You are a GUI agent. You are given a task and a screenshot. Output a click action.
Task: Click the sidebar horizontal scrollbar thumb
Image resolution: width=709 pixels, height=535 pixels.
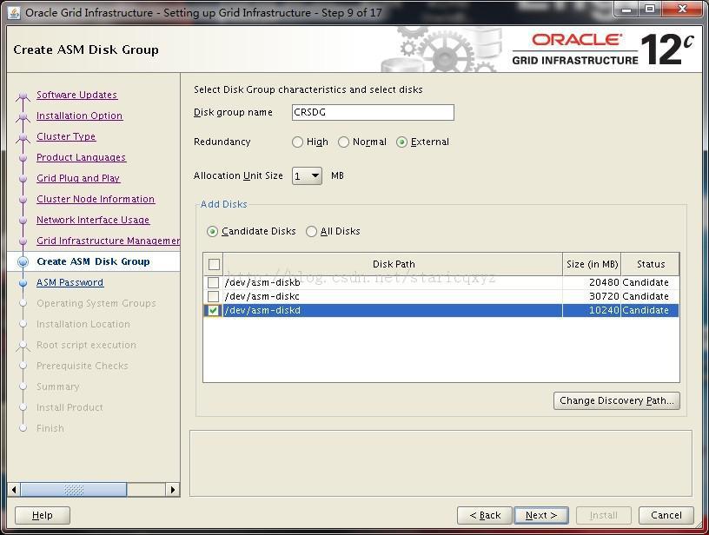tap(74, 490)
